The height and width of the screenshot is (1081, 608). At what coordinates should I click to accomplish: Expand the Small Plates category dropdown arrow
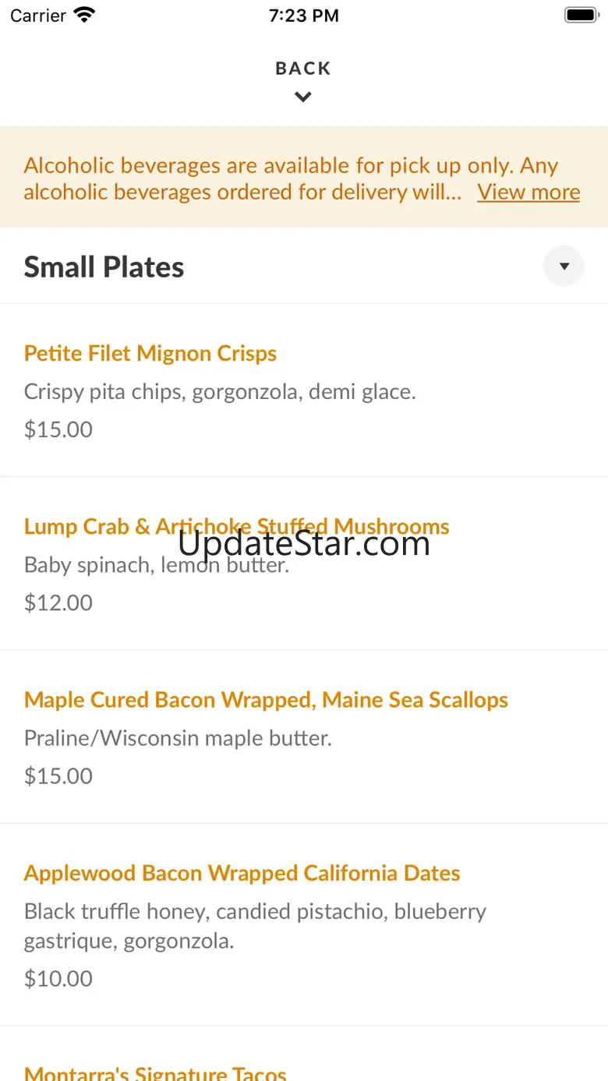(x=564, y=267)
